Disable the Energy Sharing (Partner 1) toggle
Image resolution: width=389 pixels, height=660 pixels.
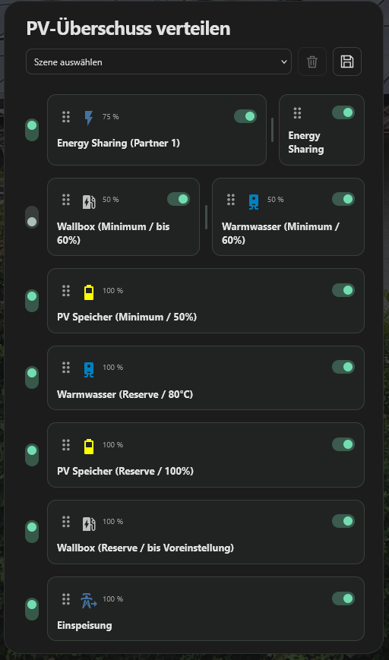click(x=245, y=116)
